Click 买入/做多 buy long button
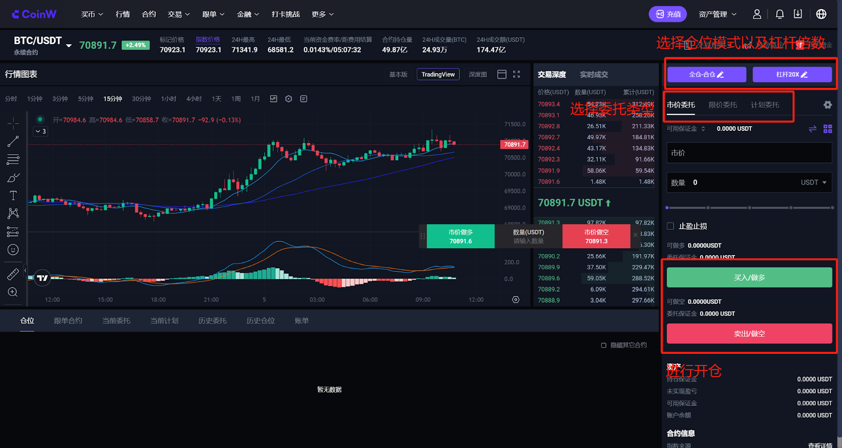Viewport: 842px width, 448px height. click(x=749, y=278)
